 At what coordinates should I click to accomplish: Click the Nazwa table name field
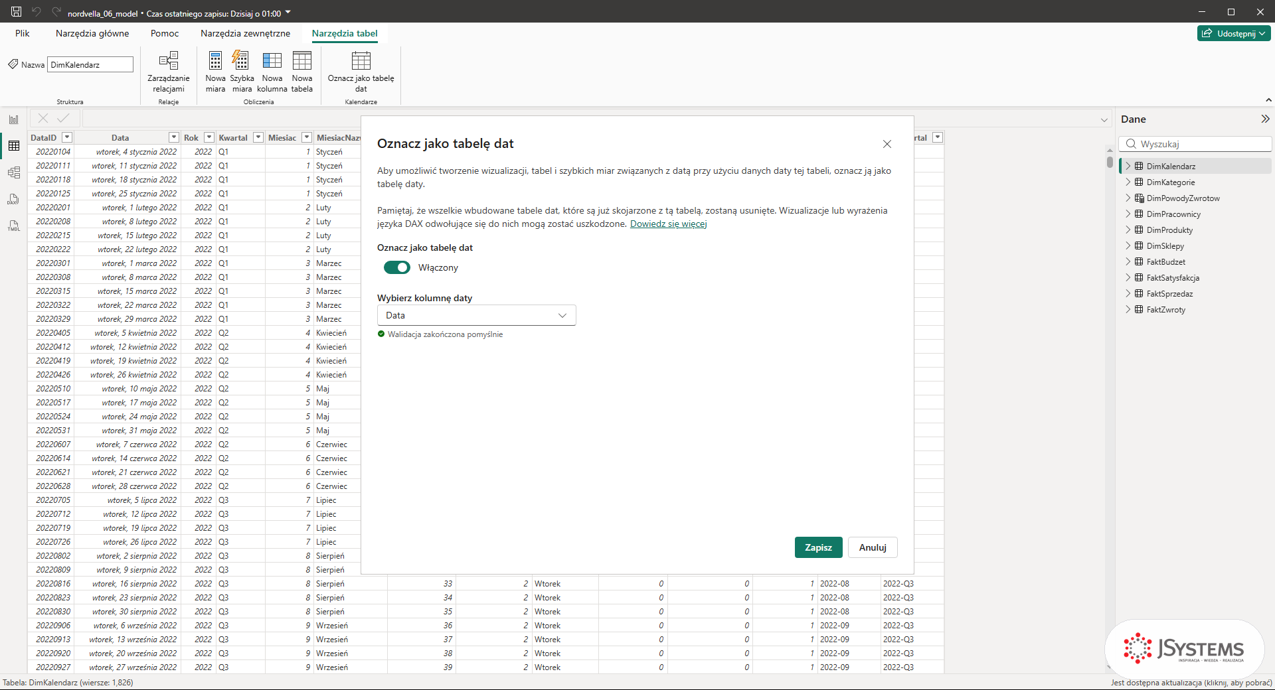[x=90, y=64]
